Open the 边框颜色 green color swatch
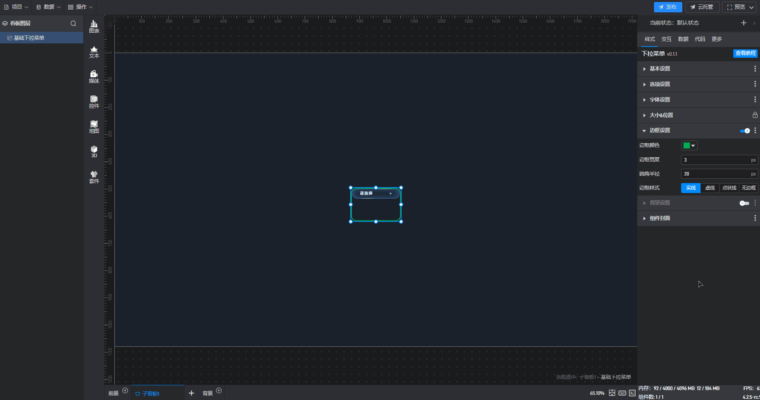This screenshot has width=760, height=400. (689, 146)
